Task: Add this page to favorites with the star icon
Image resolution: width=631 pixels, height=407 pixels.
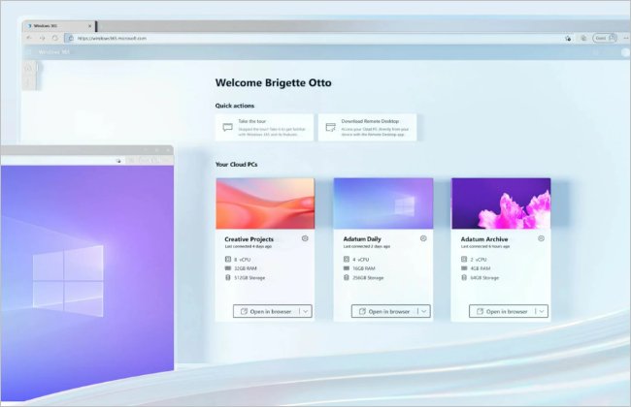Action: 568,38
